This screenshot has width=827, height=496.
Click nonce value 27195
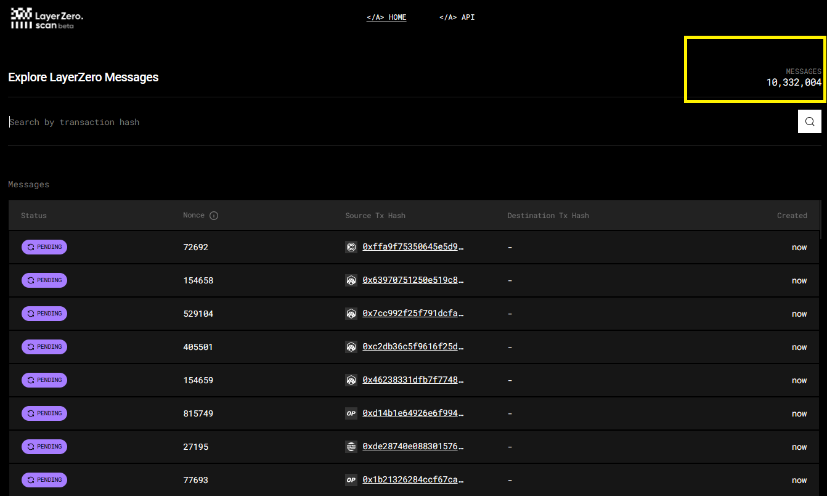(195, 447)
